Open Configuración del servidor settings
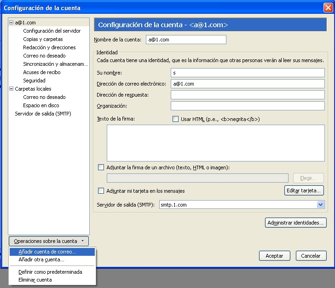The width and height of the screenshot is (335, 288). [x=52, y=31]
